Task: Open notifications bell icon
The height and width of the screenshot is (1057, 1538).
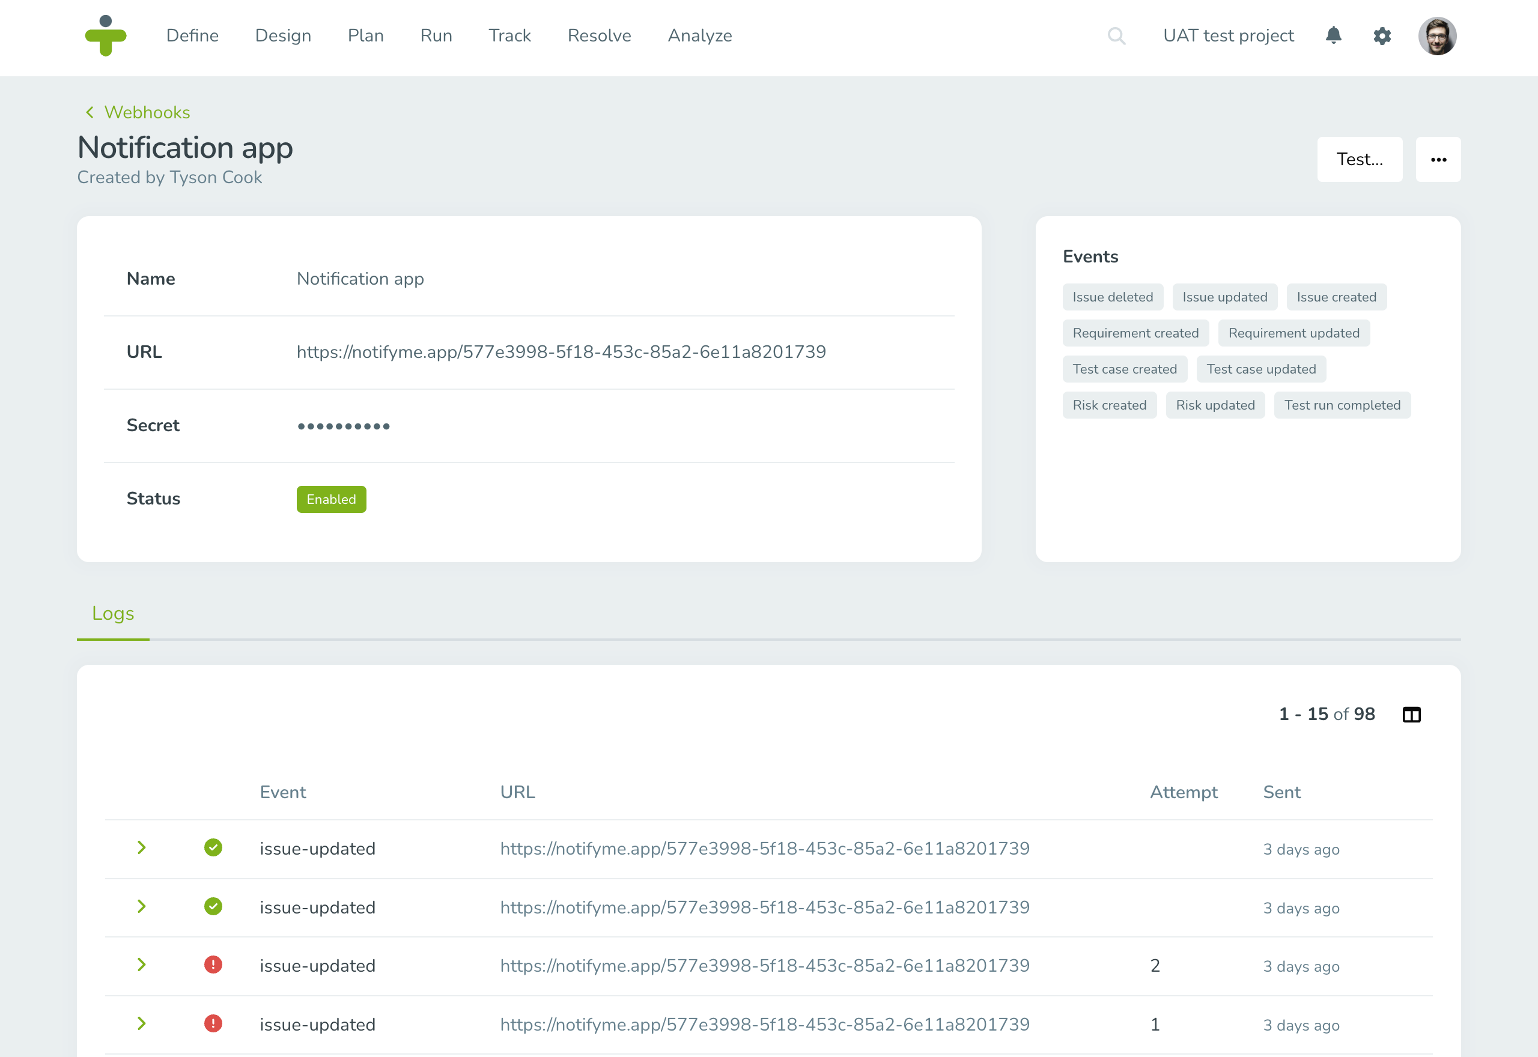Action: click(x=1335, y=35)
